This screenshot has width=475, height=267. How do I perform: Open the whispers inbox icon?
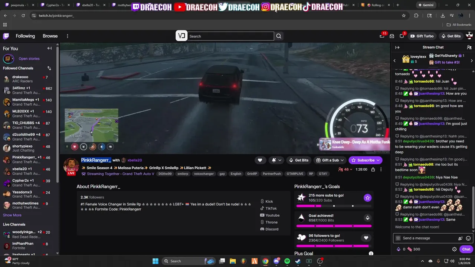pyautogui.click(x=392, y=36)
